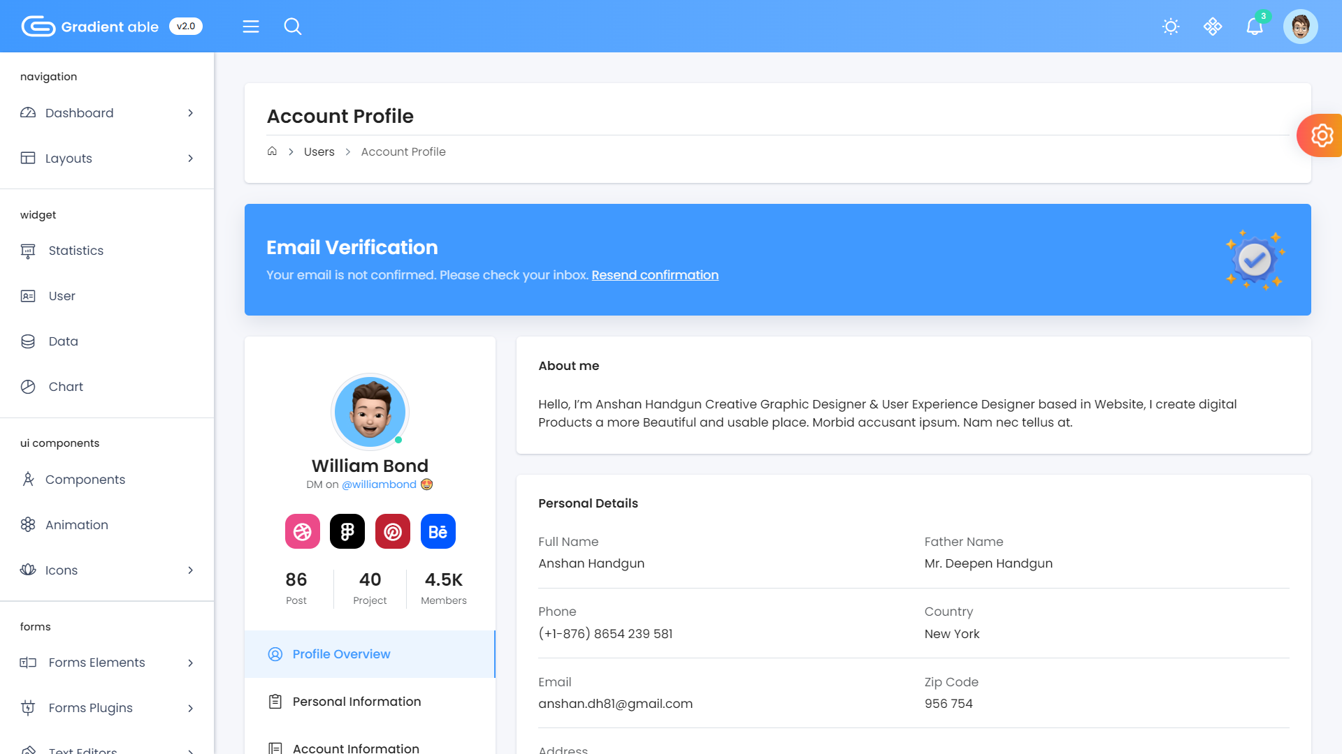This screenshot has width=1342, height=754.
Task: Open the header search icon
Action: [x=293, y=27]
